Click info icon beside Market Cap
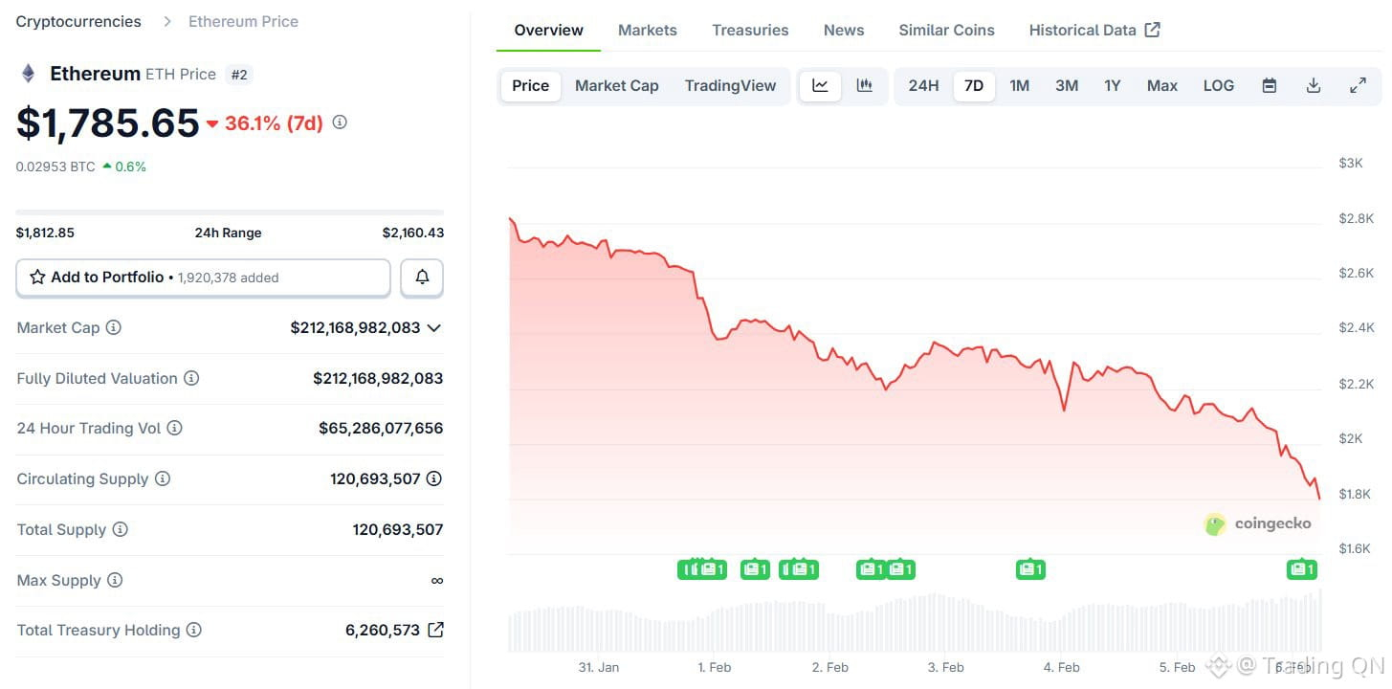Image resolution: width=1392 pixels, height=689 pixels. [x=114, y=327]
